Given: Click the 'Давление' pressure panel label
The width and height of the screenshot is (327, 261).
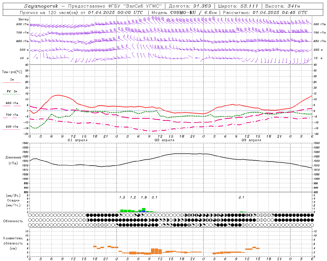Looking at the screenshot, I should 13,158.
